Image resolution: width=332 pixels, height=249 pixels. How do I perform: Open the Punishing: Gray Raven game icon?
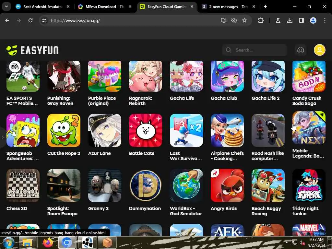64,76
